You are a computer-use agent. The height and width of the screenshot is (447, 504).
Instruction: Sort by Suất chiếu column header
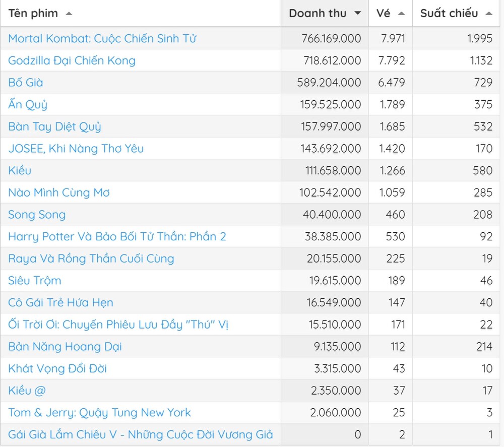(x=449, y=14)
